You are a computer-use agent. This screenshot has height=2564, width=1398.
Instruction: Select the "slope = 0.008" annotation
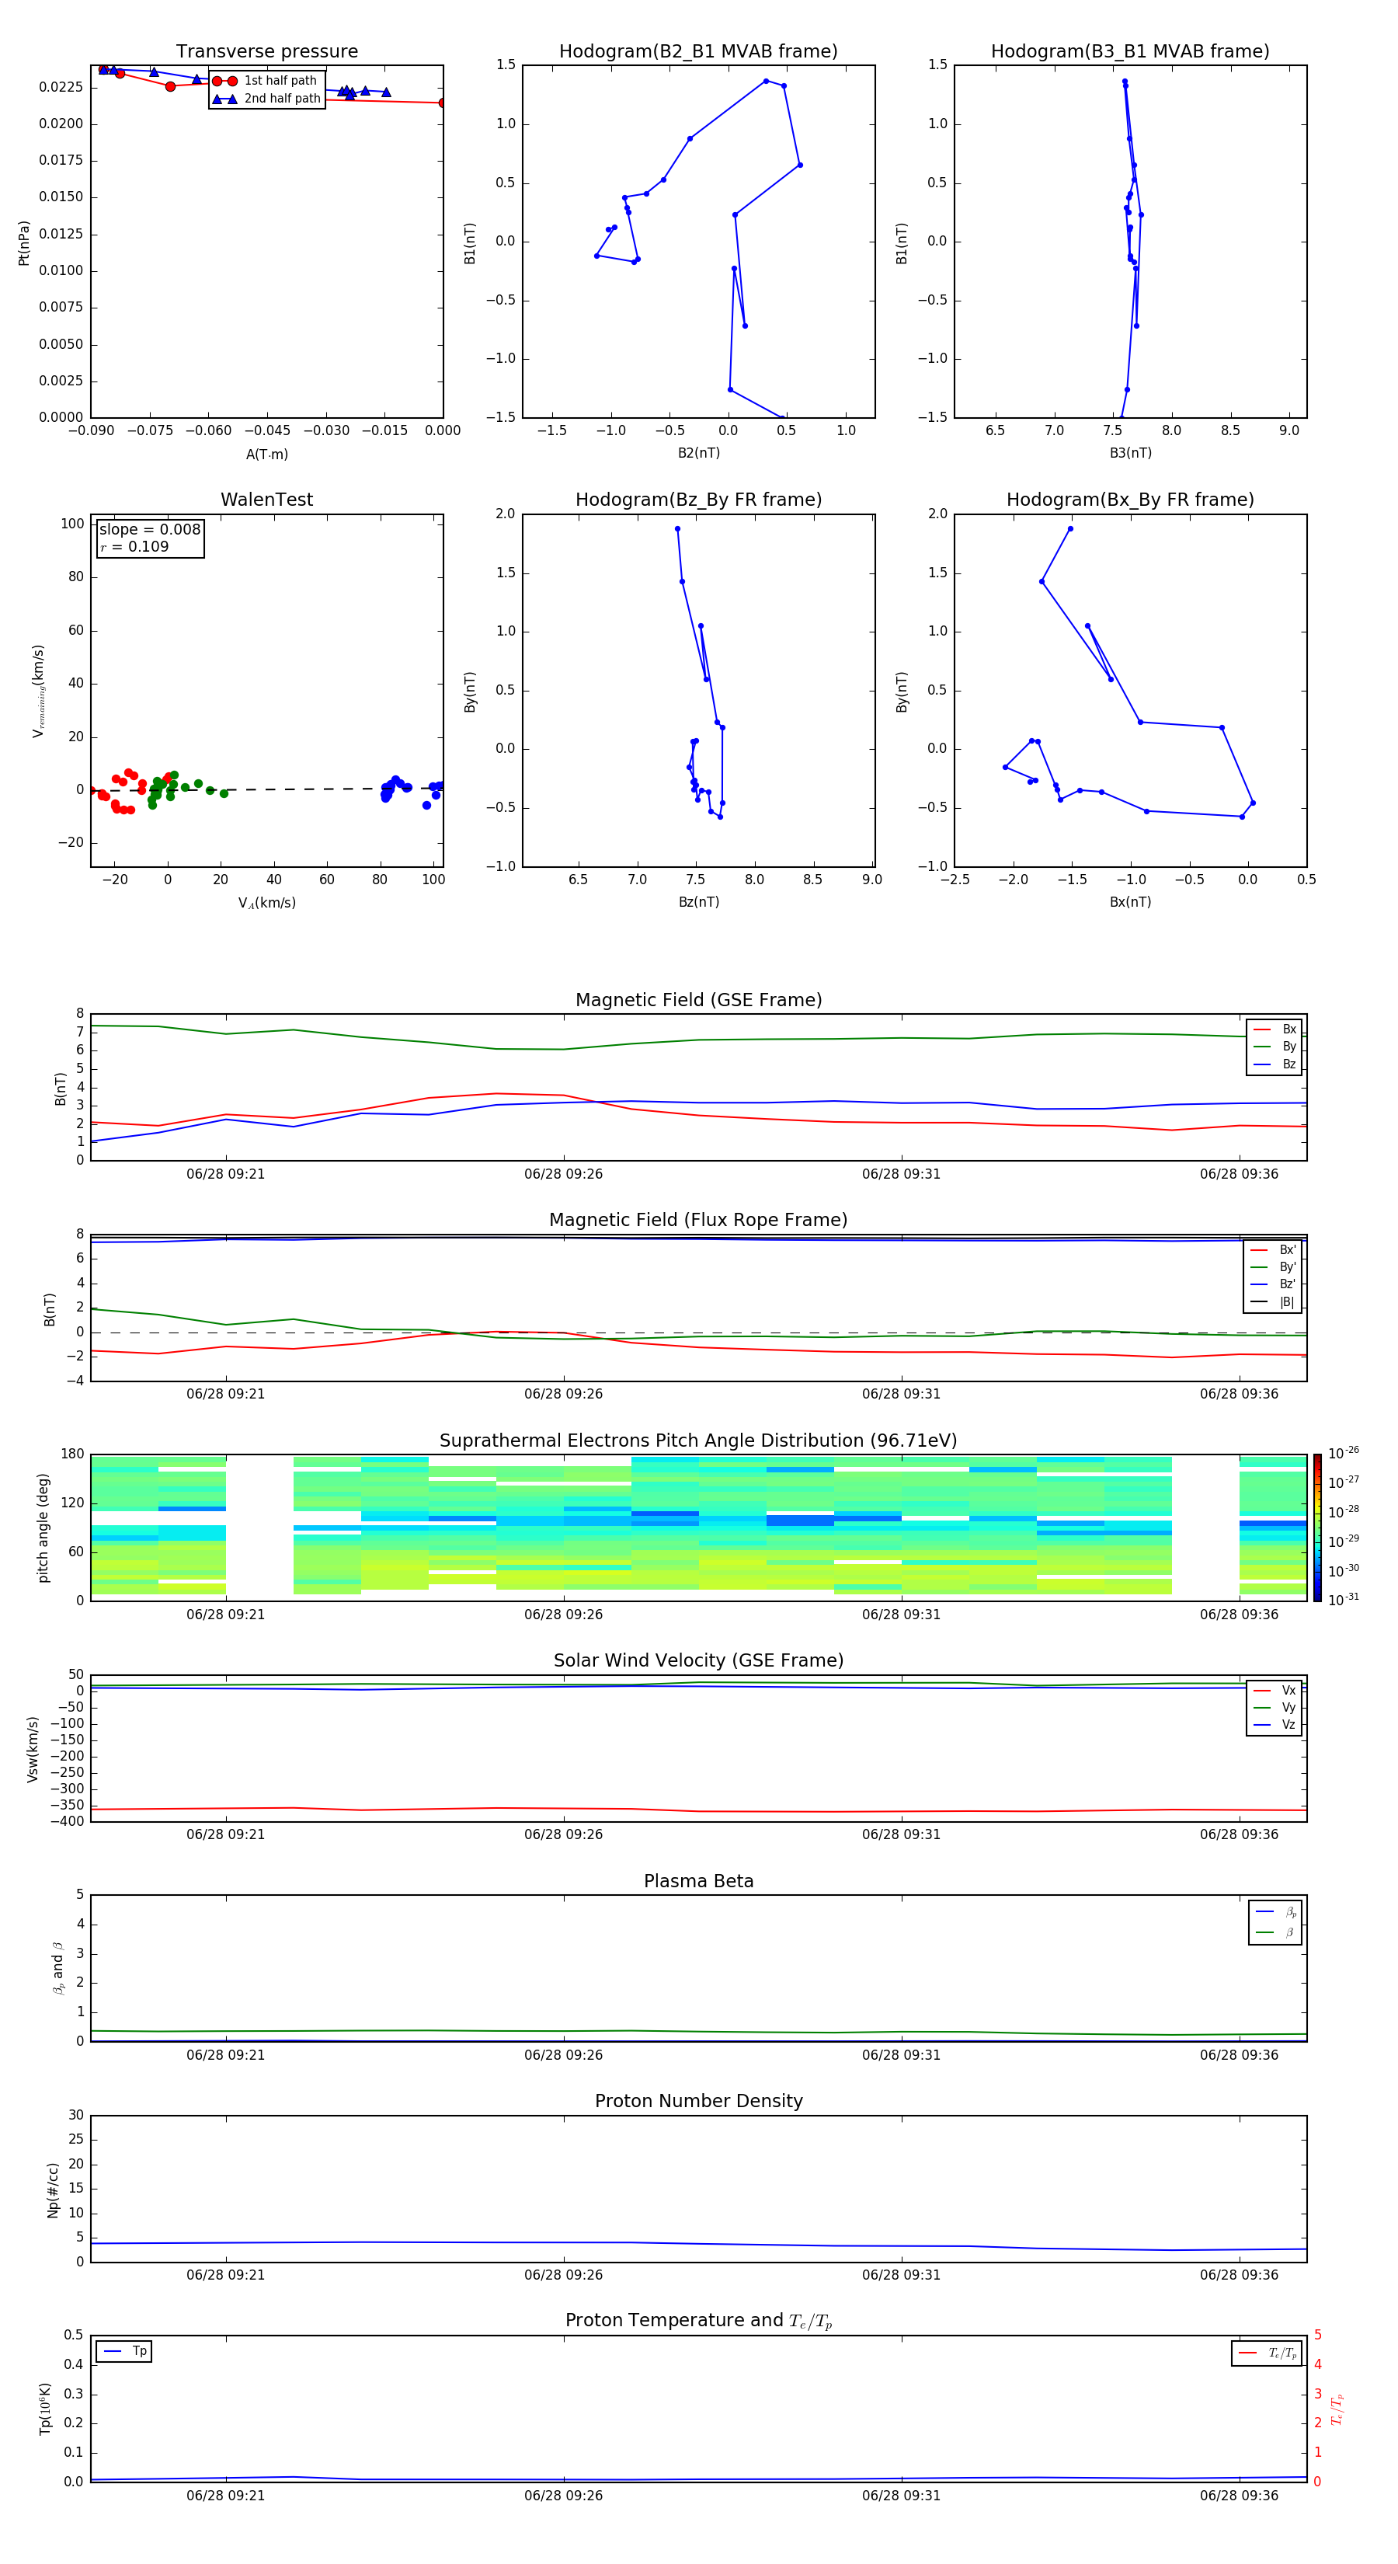point(149,530)
